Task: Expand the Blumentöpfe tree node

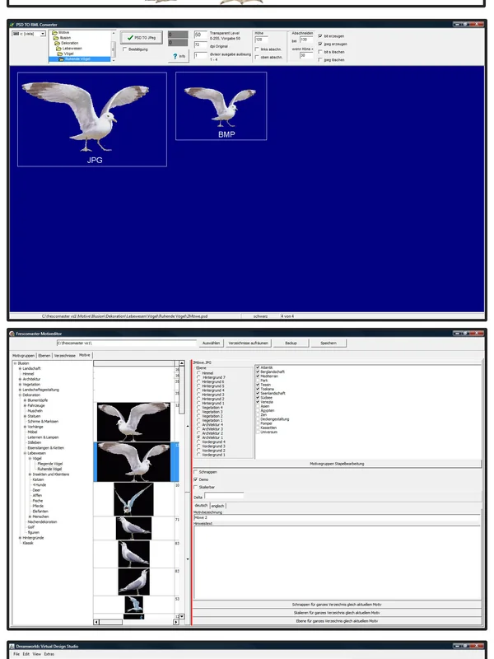Action: pyautogui.click(x=26, y=400)
